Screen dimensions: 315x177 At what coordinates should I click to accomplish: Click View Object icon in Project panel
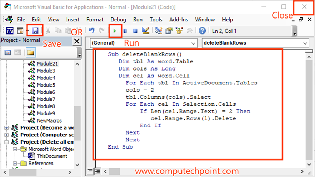point(18,53)
